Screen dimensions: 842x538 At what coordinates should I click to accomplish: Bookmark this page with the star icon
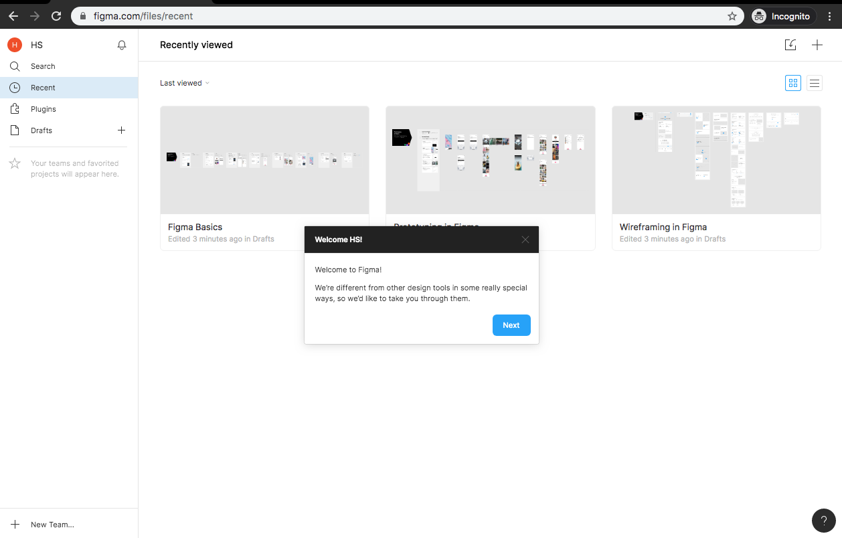tap(732, 16)
